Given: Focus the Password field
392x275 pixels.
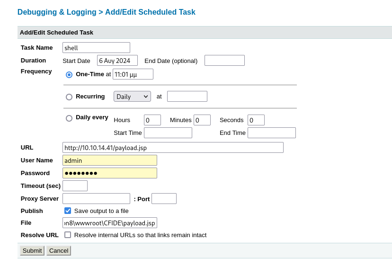Looking at the screenshot, I should (109, 173).
